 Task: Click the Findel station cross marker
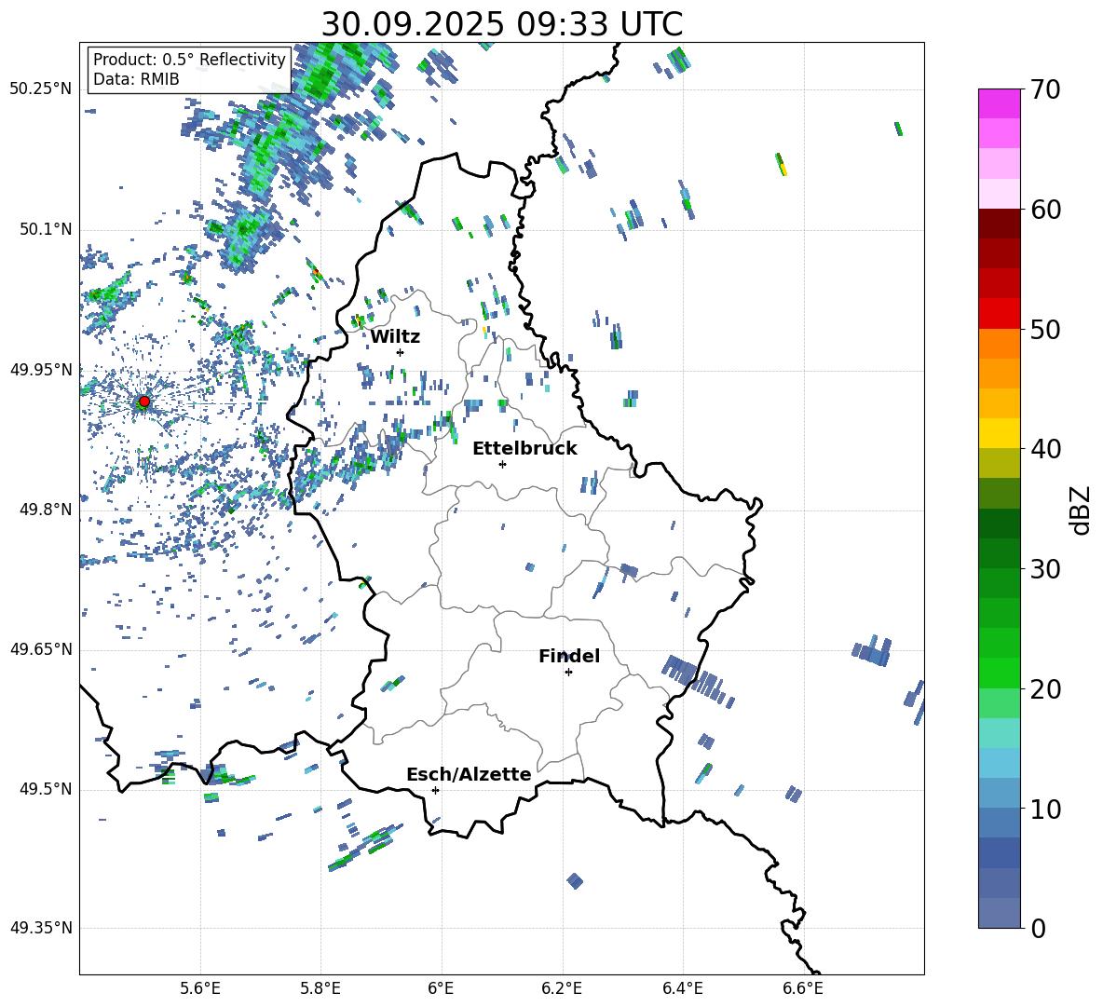(x=568, y=673)
